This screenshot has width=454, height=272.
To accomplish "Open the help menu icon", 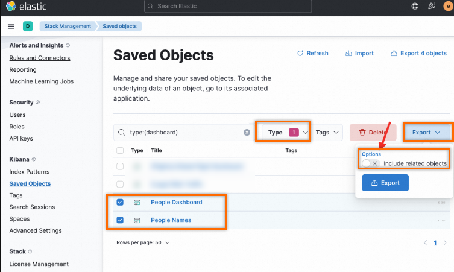I will pyautogui.click(x=415, y=7).
